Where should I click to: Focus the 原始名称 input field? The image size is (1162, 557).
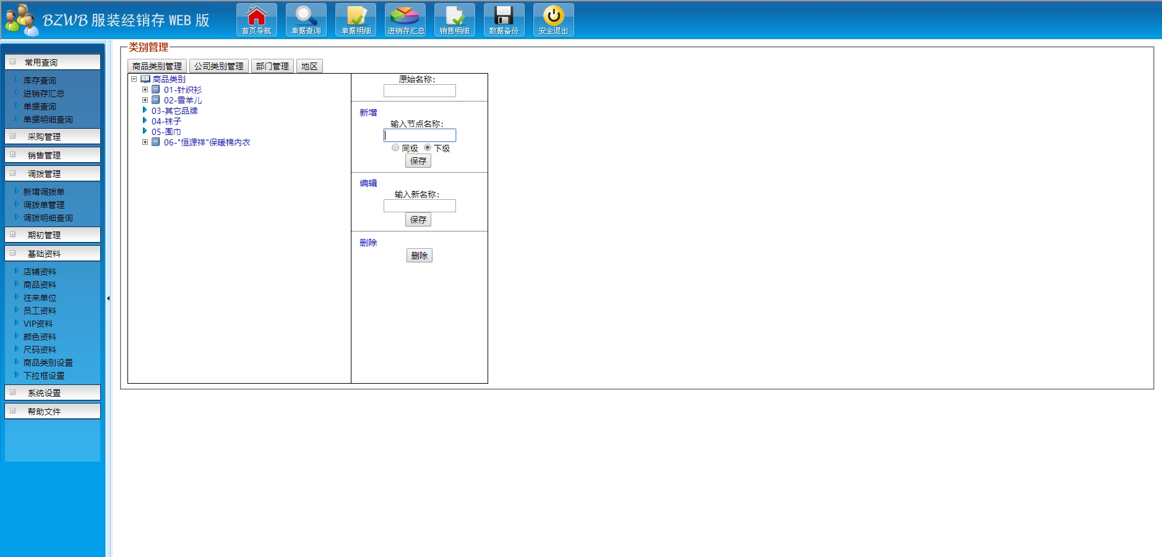(420, 91)
